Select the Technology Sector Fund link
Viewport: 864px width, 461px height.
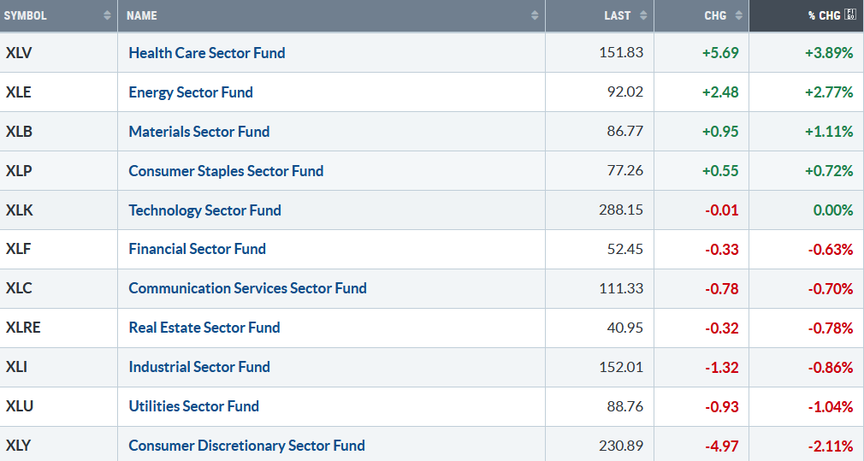point(204,210)
